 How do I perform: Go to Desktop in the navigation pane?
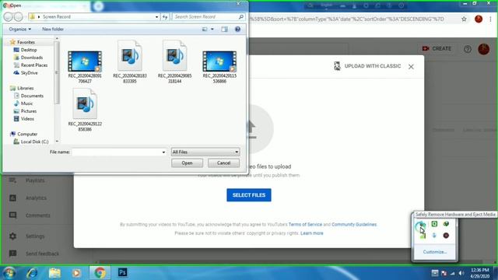tap(28, 50)
